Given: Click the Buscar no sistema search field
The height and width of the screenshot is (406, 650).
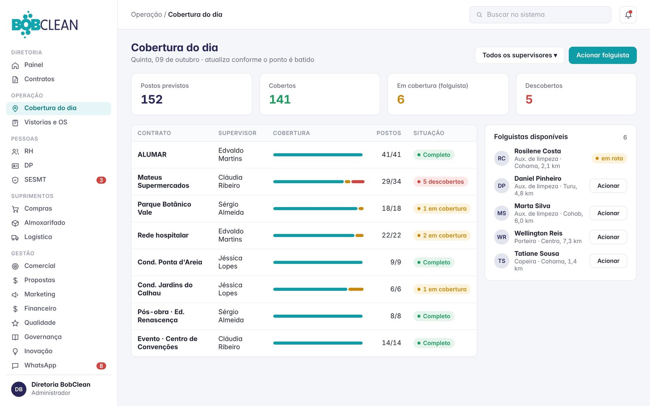Looking at the screenshot, I should [540, 15].
